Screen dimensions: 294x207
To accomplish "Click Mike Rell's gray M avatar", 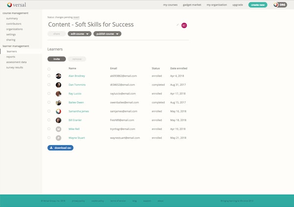I will 58,129.
